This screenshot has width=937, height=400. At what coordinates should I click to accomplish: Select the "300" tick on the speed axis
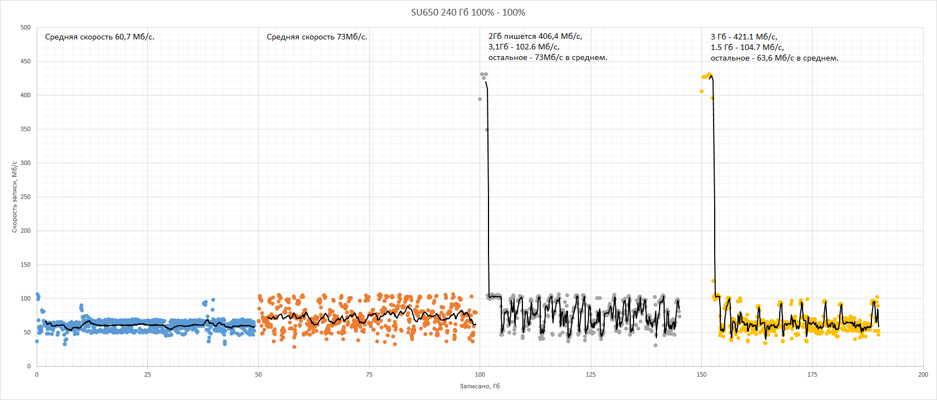point(26,163)
